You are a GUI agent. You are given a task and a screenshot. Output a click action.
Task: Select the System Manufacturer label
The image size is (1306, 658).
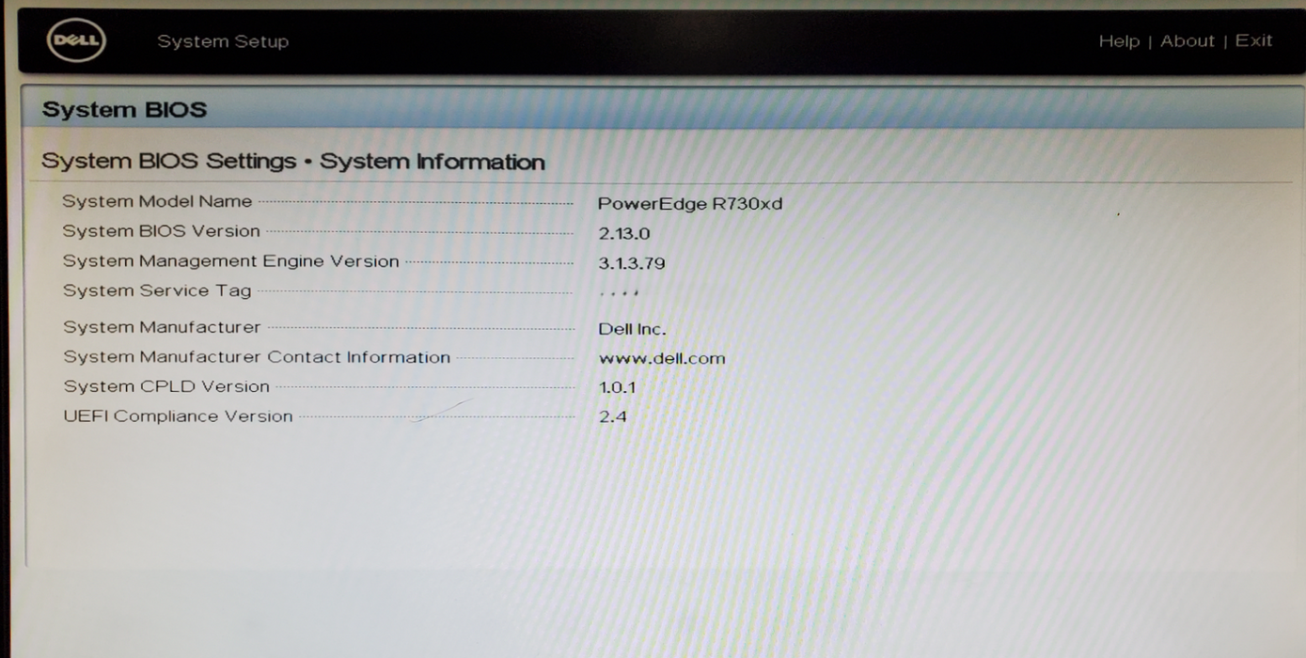pyautogui.click(x=162, y=327)
